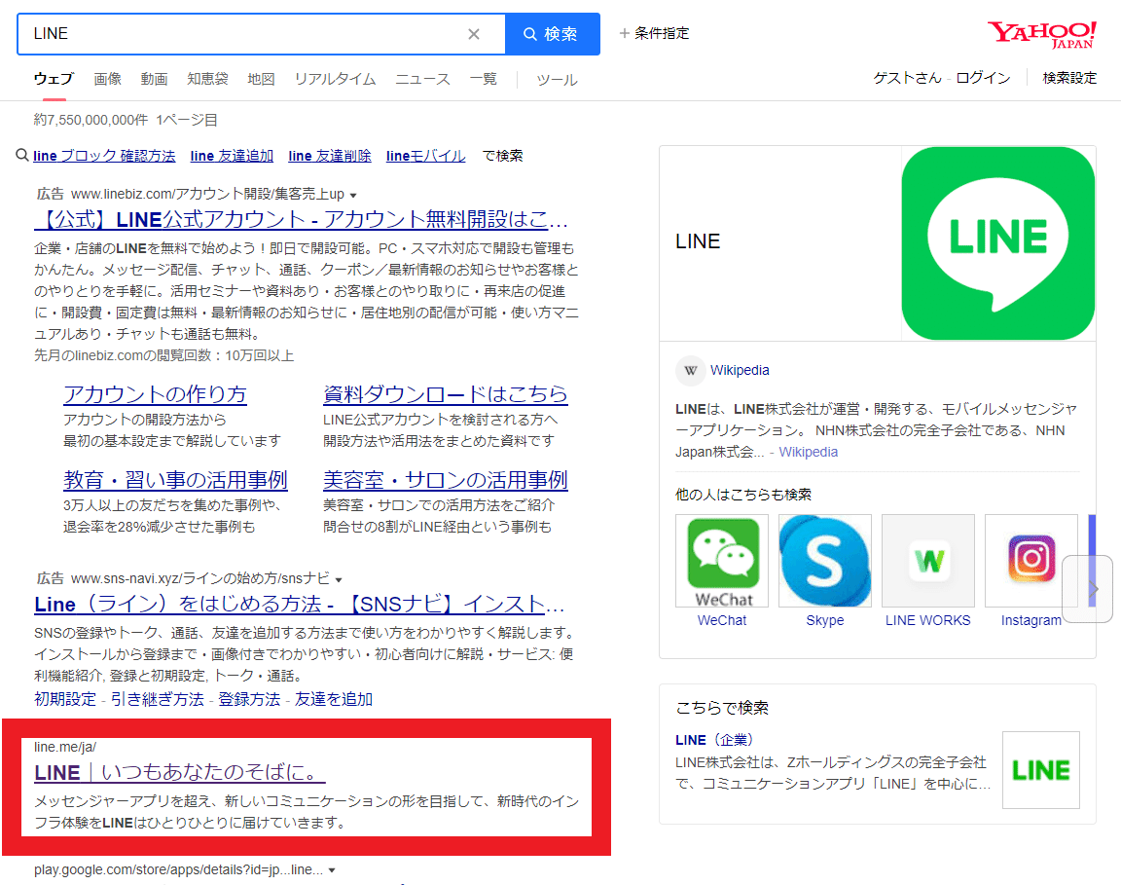Click the WeChat app icon
Viewport: 1121px width, 885px height.
(x=722, y=560)
